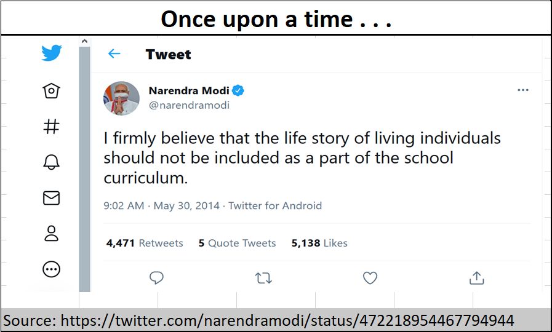Viewport: 552px width, 332px height.
Task: Open the @narendramodi handle link
Action: click(x=190, y=105)
